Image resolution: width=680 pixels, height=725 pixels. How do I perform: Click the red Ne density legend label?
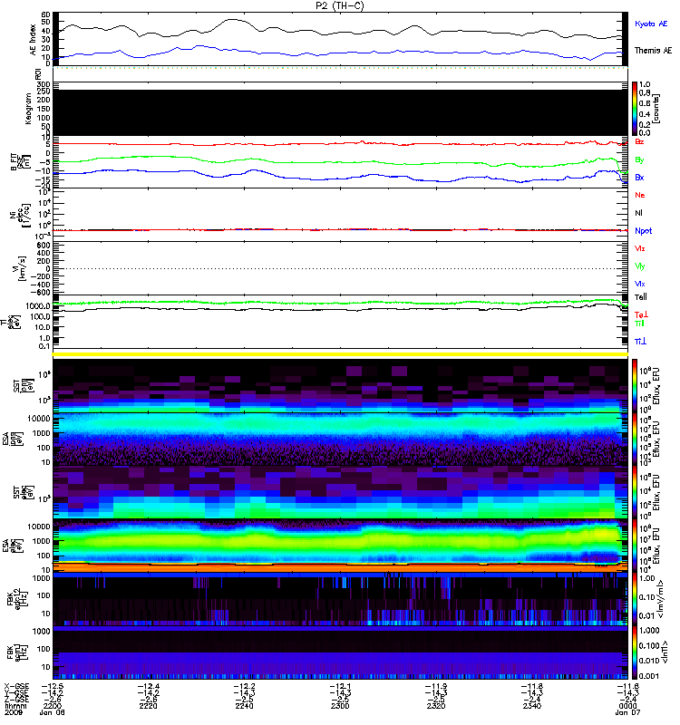640,195
